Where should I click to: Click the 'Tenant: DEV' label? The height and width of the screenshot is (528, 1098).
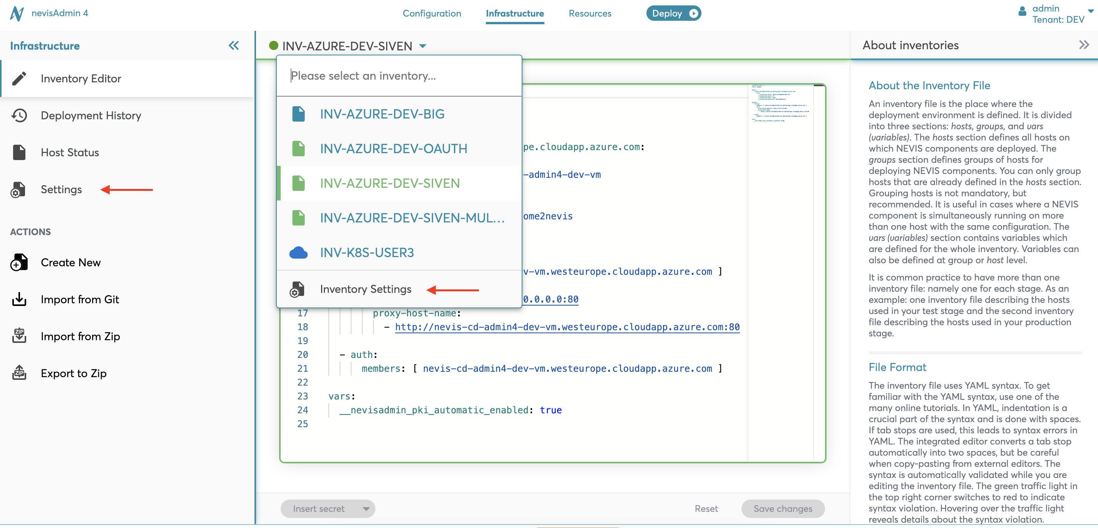pyautogui.click(x=1058, y=20)
